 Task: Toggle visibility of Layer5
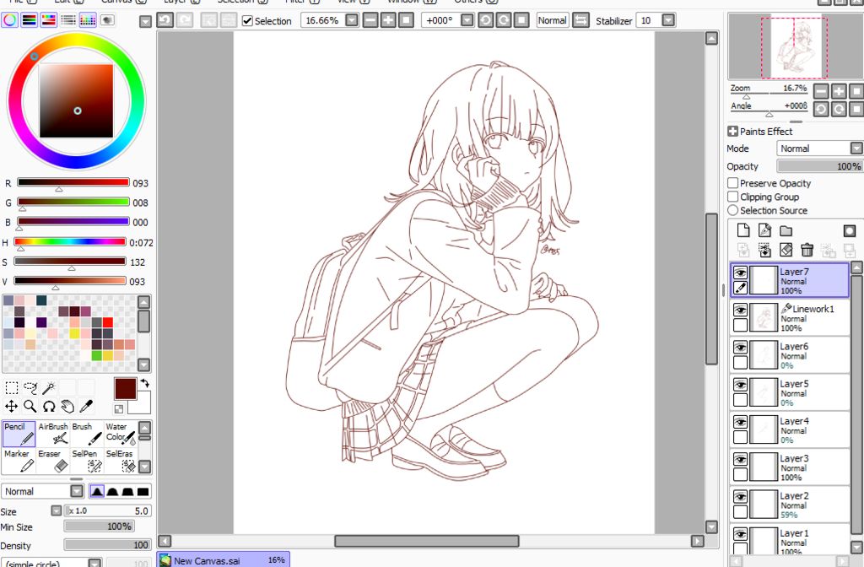tap(741, 385)
